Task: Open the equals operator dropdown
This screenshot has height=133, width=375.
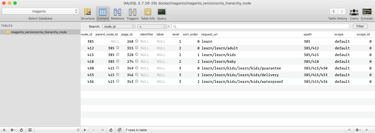Action: [x=152, y=26]
